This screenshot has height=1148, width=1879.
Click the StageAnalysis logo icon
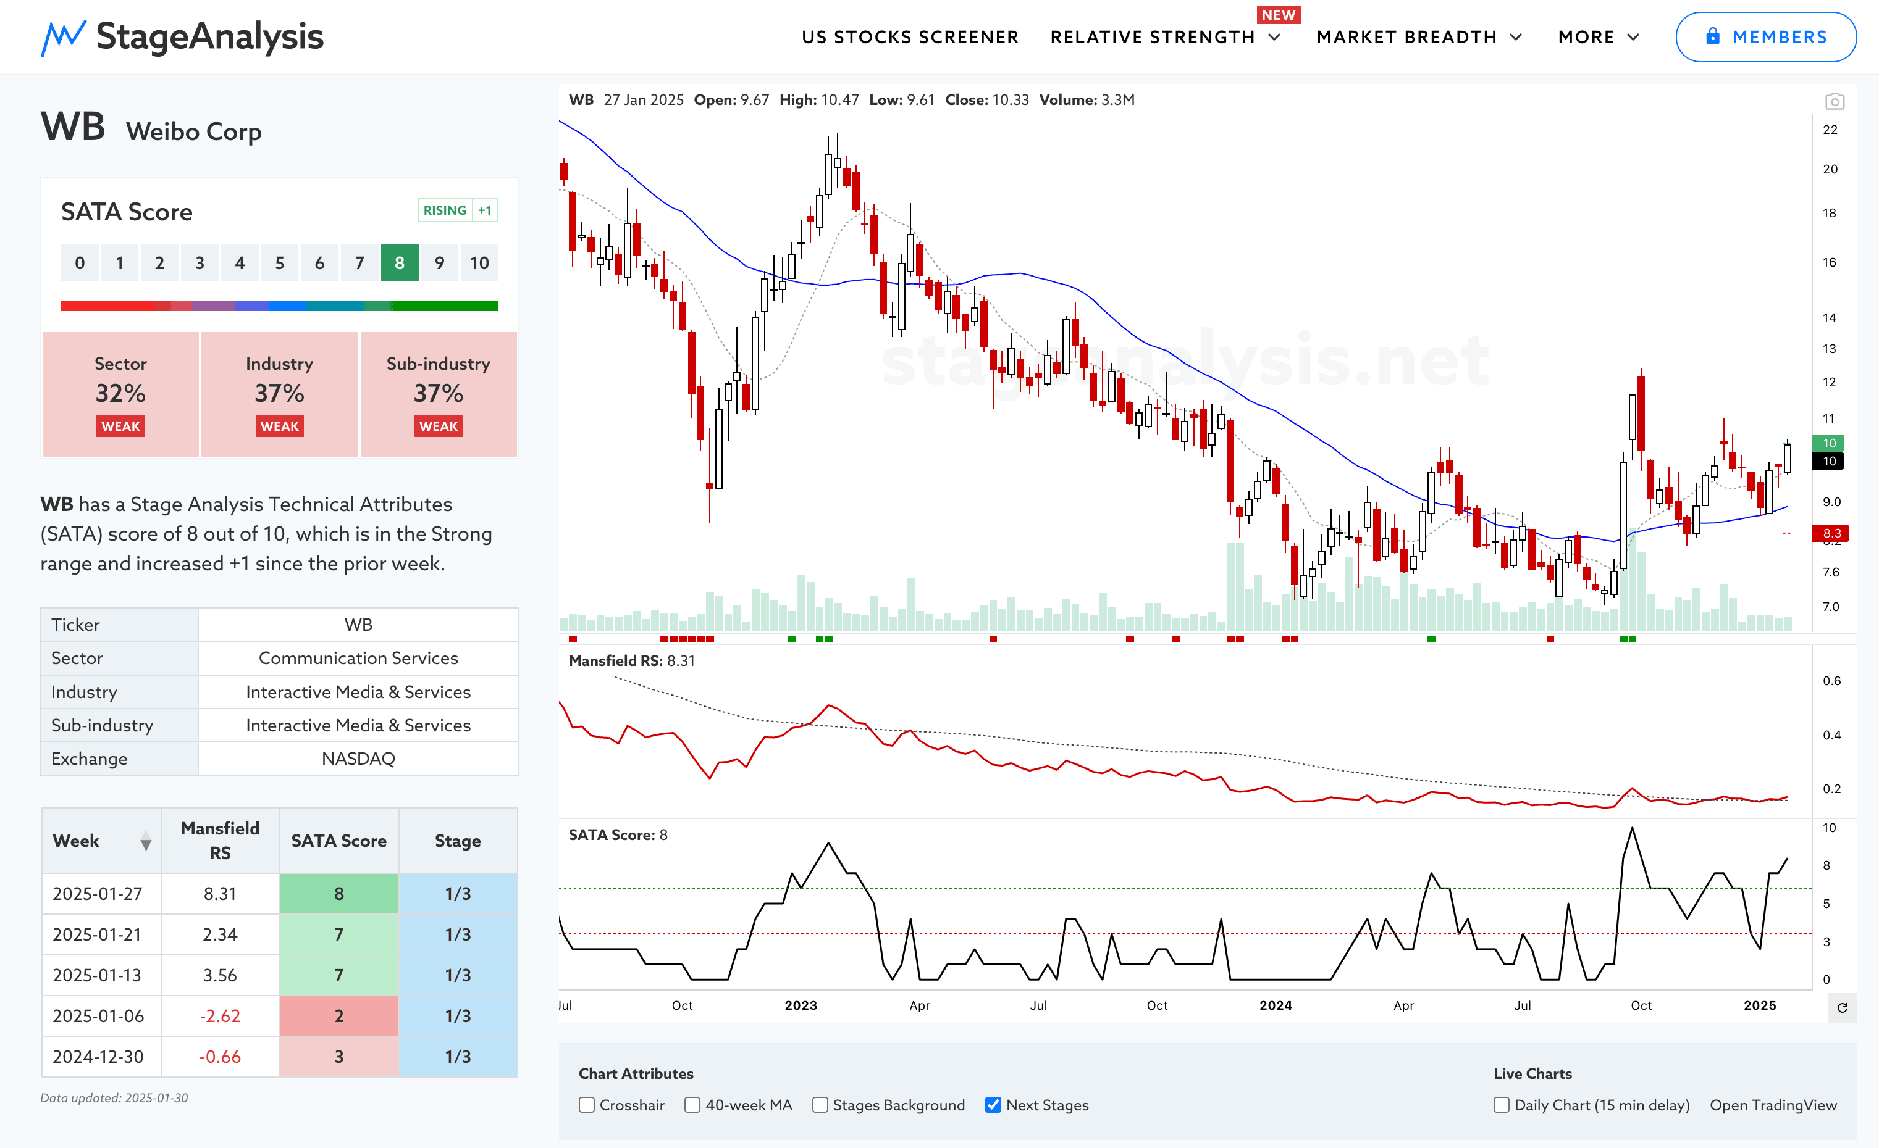click(x=63, y=37)
